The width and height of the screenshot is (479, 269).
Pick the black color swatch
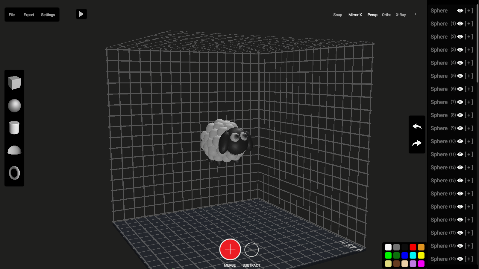coord(405,247)
